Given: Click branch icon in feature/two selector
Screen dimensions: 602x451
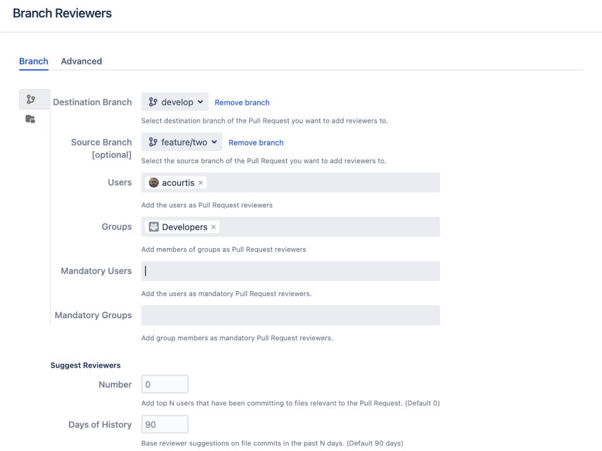Looking at the screenshot, I should coord(153,142).
